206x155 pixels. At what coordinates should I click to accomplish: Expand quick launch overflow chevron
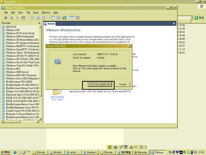[x=28, y=152]
